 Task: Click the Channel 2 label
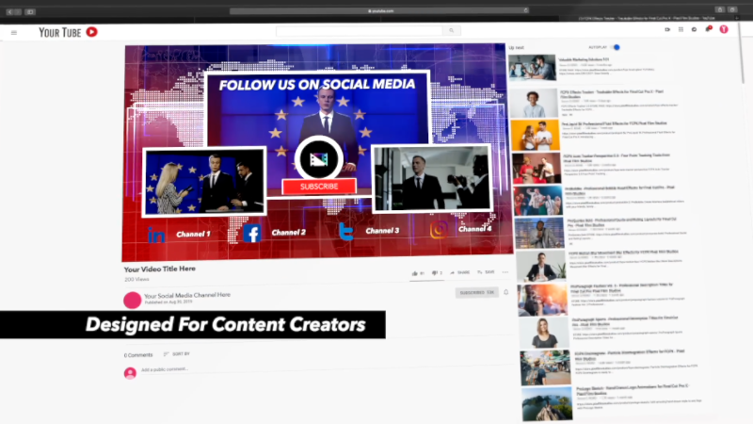(x=288, y=233)
